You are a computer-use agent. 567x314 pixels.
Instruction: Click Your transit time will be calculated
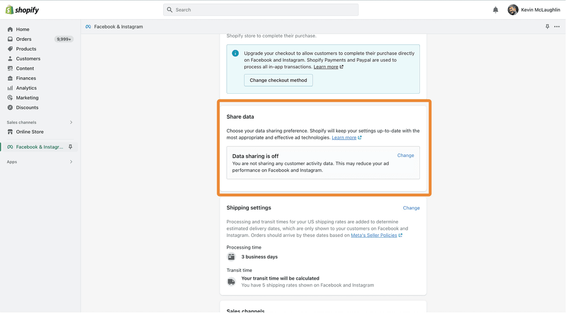pos(280,279)
